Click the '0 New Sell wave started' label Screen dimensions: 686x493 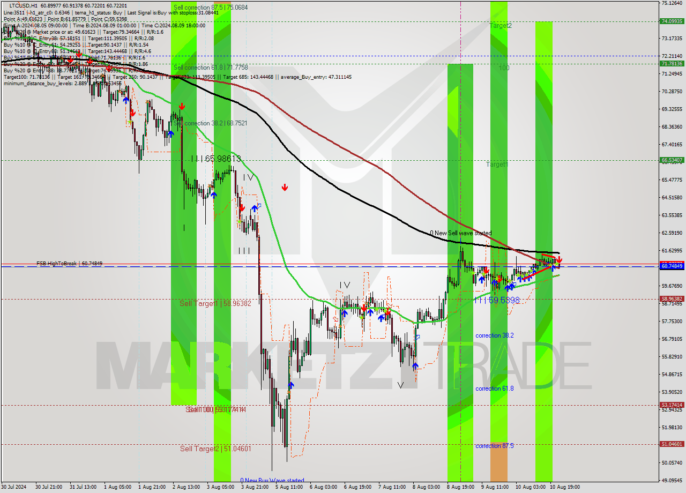tap(461, 233)
